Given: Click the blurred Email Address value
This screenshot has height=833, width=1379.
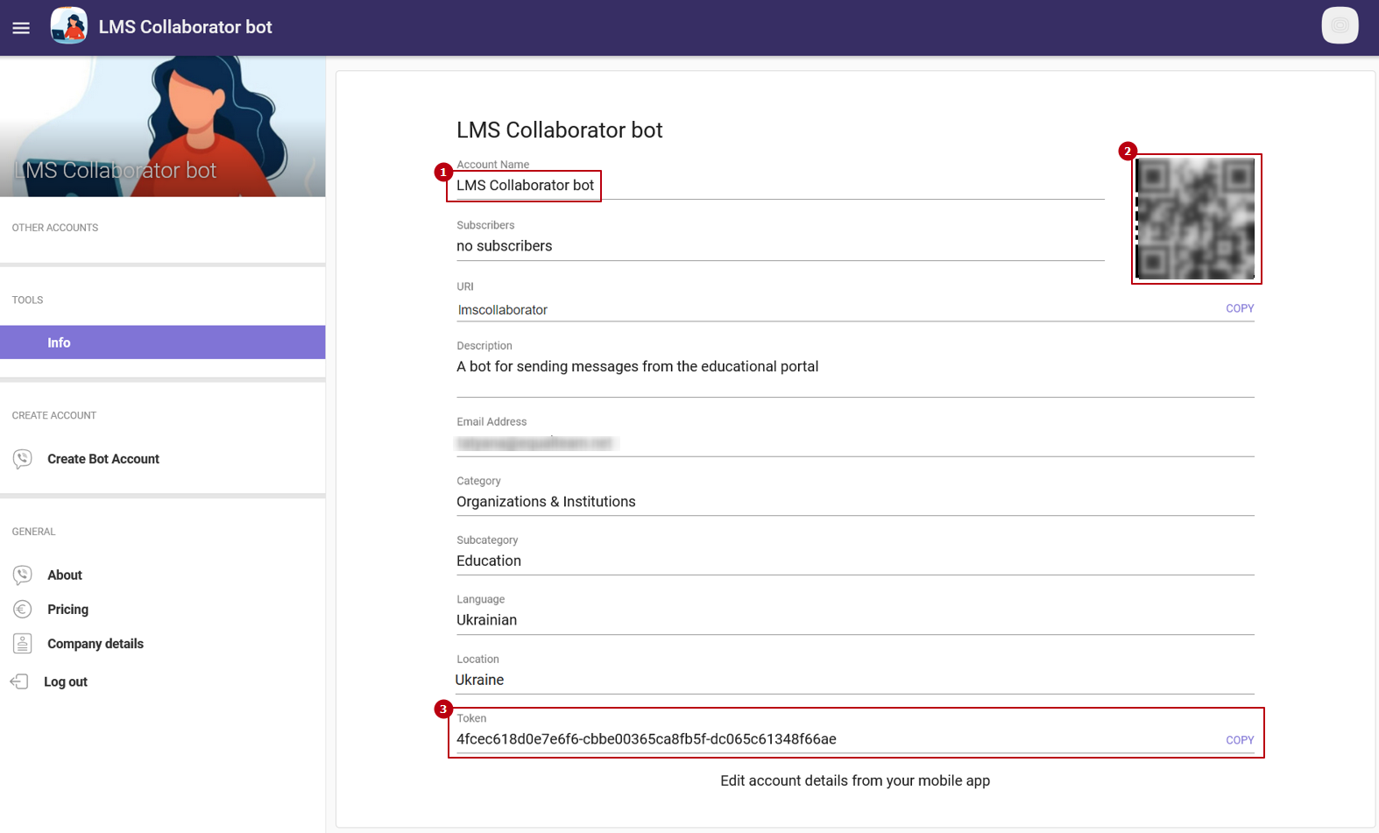Looking at the screenshot, I should click(536, 443).
